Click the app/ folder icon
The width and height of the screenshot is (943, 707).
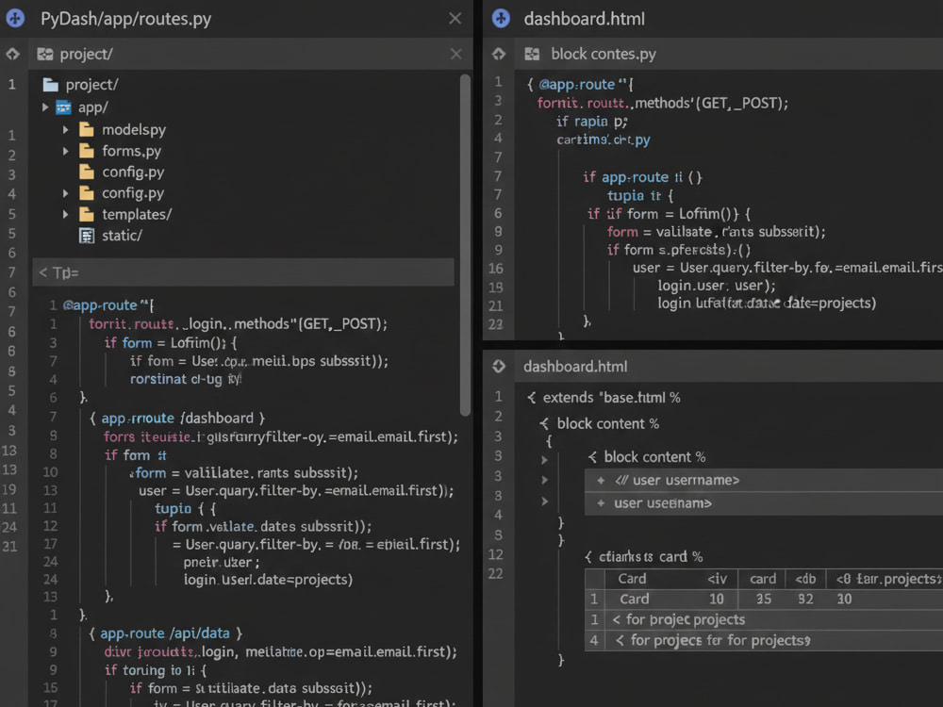[63, 107]
